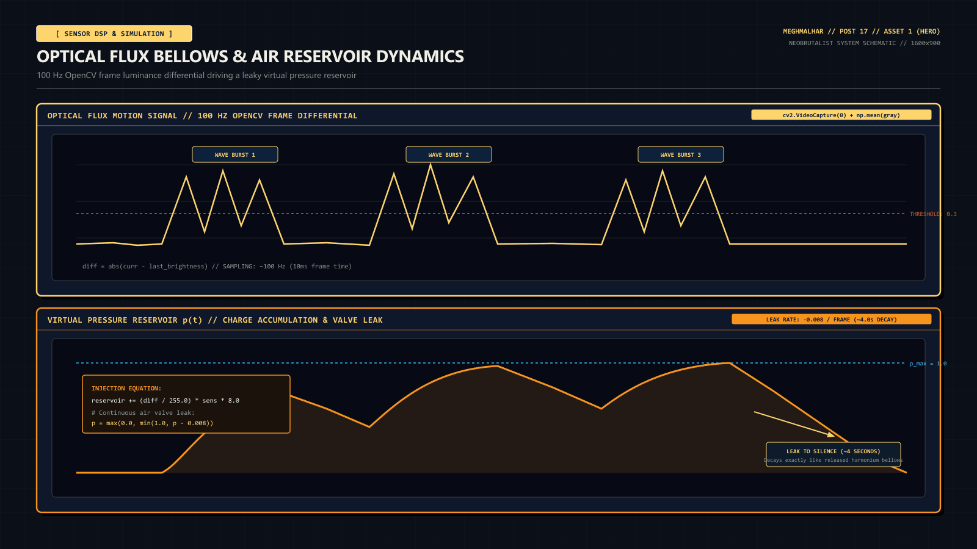The width and height of the screenshot is (977, 549).
Task: Select the WAVE BURST 2 label
Action: tap(449, 154)
